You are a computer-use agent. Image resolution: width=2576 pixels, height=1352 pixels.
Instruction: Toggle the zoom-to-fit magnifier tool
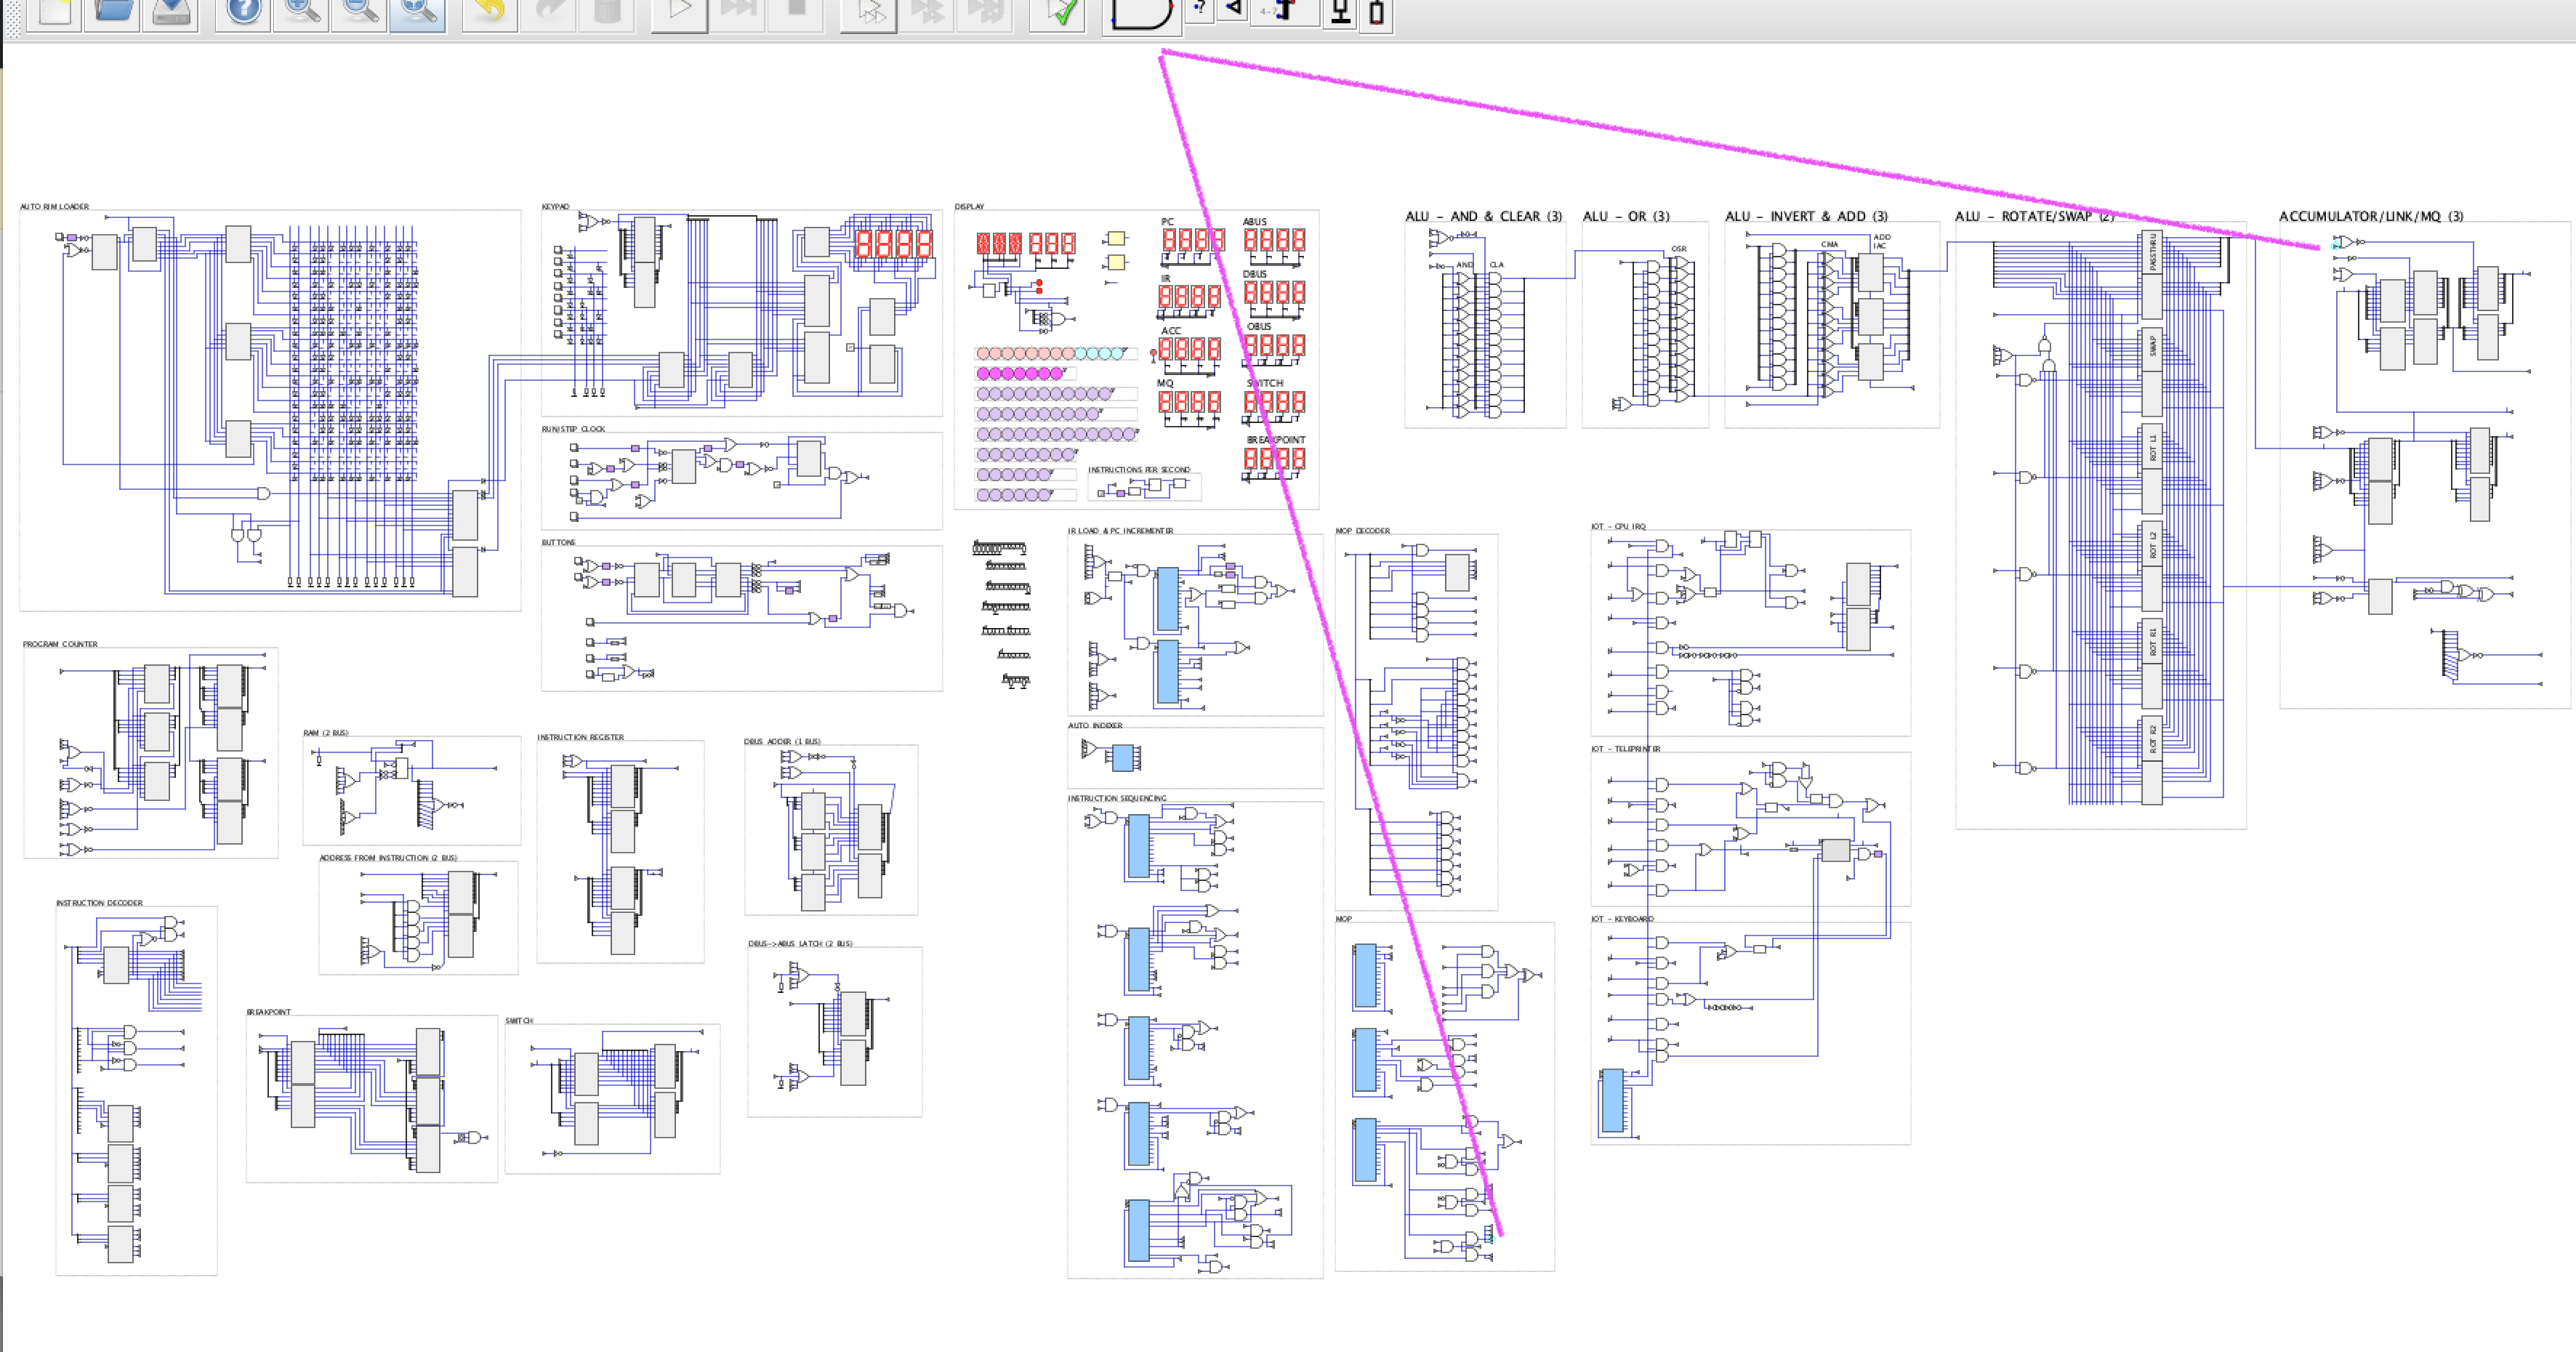pyautogui.click(x=417, y=12)
